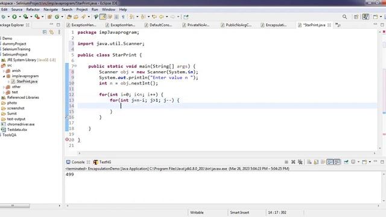Click error marker on line 20
The height and width of the screenshot is (217, 386).
(67, 139)
